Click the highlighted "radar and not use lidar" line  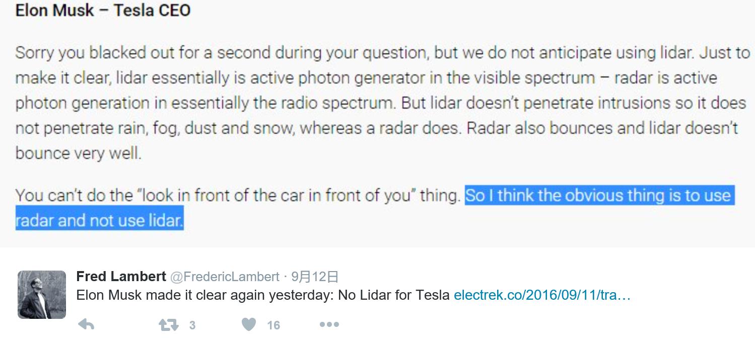(99, 221)
